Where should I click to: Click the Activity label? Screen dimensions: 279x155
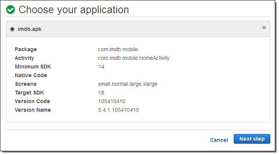coord(24,58)
